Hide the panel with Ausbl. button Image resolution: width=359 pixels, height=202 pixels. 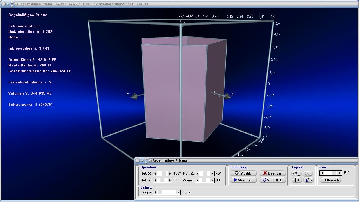coord(243,173)
